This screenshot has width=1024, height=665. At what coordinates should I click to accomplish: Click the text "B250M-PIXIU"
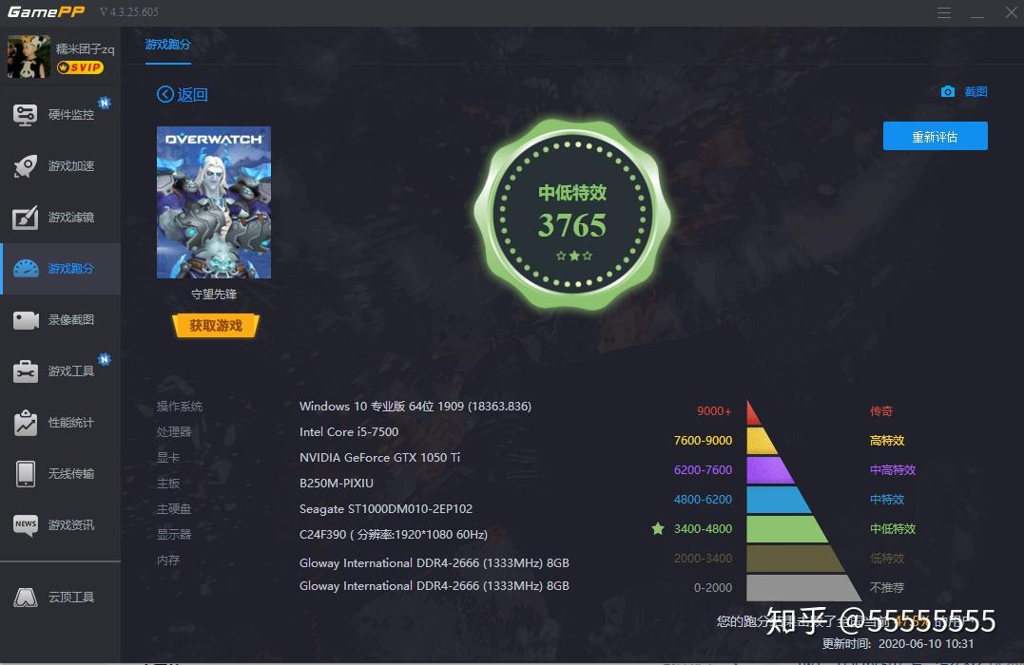coord(337,483)
